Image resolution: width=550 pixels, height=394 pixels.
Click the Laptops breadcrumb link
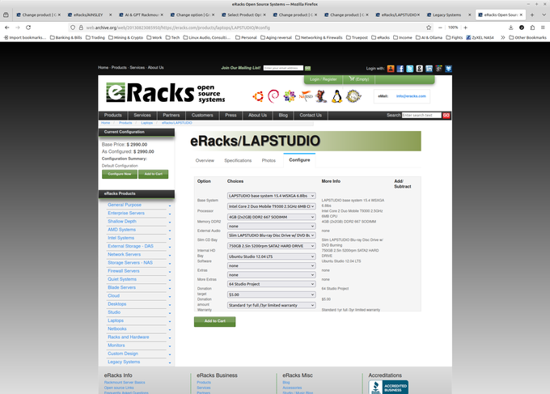point(146,123)
